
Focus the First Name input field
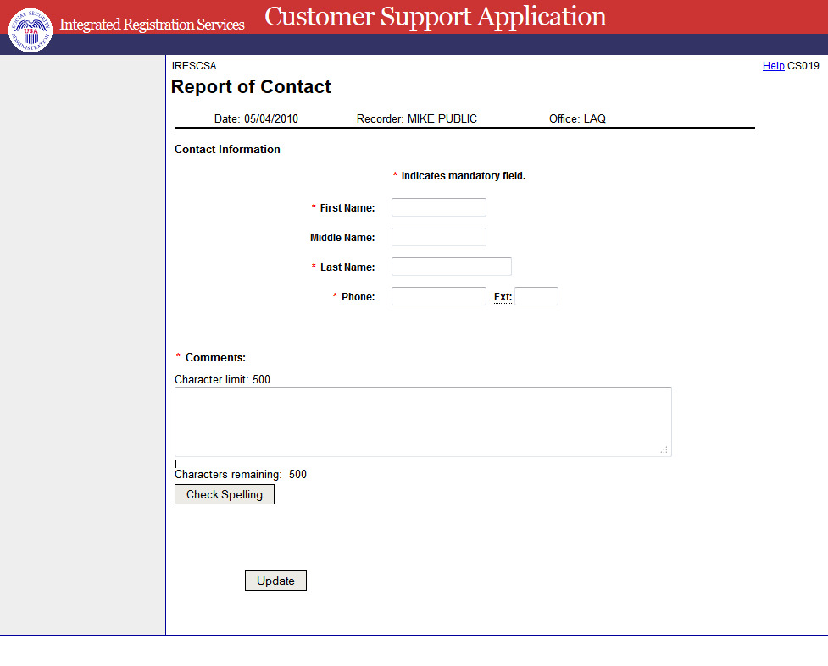click(x=439, y=207)
